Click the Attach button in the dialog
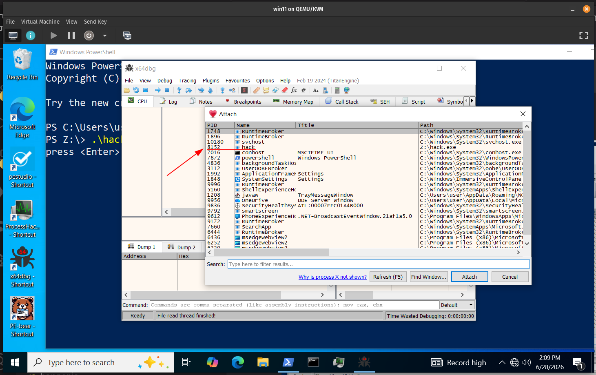 [x=470, y=277]
